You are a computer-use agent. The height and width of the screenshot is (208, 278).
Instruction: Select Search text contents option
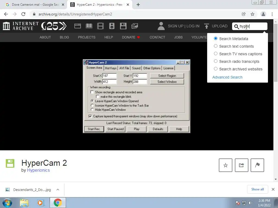pos(216,46)
